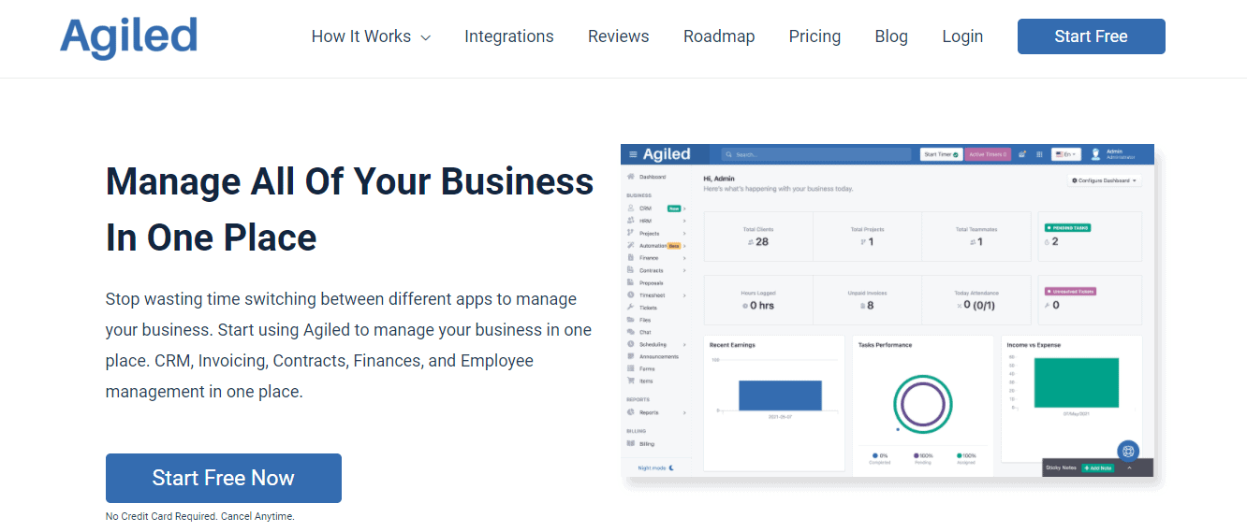Image resolution: width=1247 pixels, height=532 pixels.
Task: Open Scheduling in the preview sidebar
Action: (x=655, y=344)
